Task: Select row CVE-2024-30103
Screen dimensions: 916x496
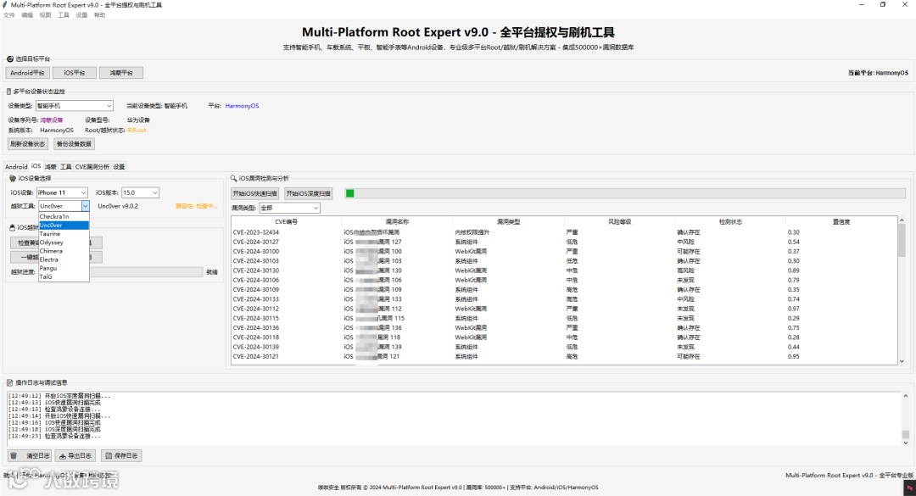Action: tap(564, 261)
